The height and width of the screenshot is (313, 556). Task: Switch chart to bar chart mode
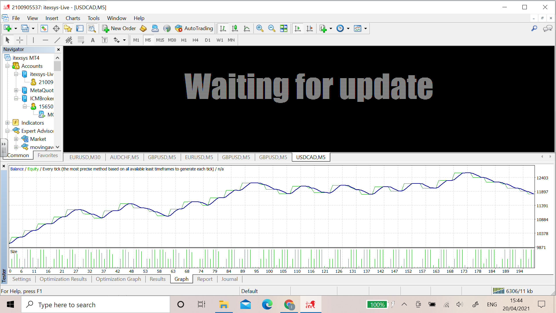(x=223, y=28)
